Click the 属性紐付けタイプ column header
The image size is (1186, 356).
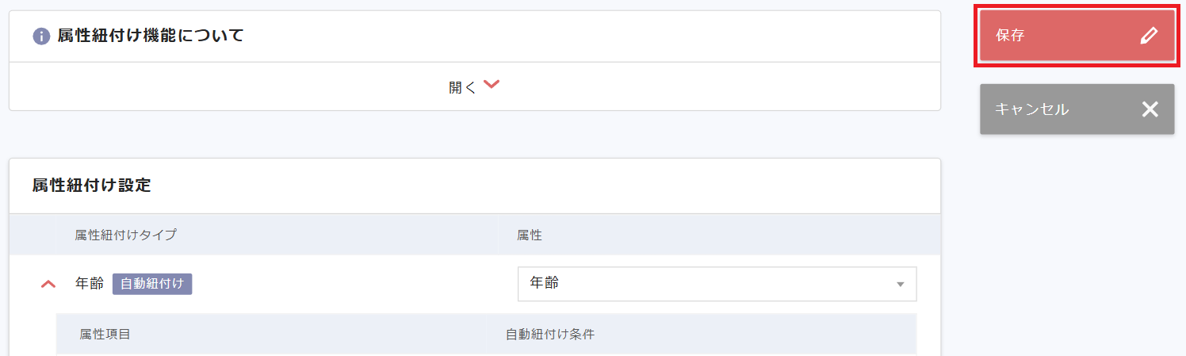pyautogui.click(x=125, y=235)
